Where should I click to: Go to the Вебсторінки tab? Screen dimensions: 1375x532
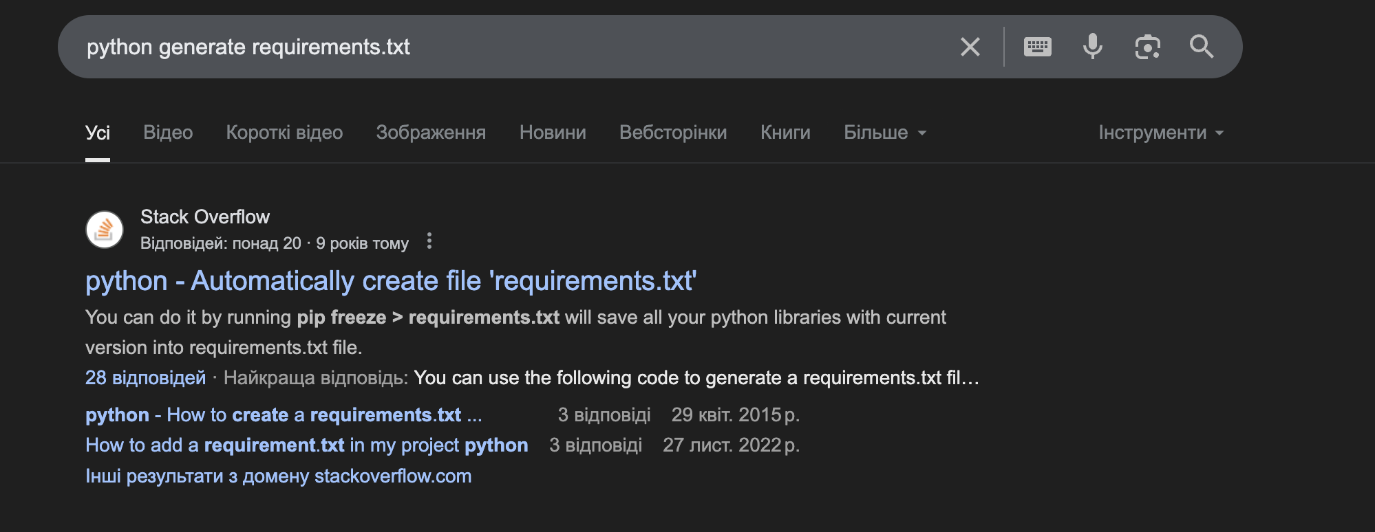[673, 133]
